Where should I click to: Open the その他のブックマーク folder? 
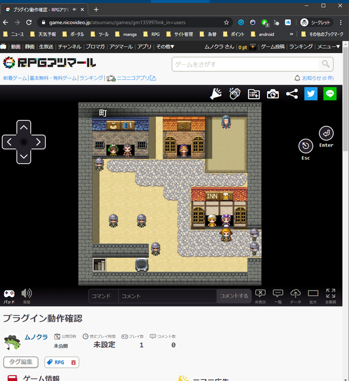pyautogui.click(x=322, y=34)
